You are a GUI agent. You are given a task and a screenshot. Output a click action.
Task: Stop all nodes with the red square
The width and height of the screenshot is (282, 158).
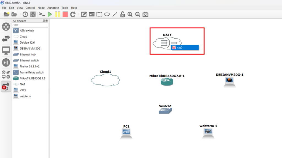65,15
